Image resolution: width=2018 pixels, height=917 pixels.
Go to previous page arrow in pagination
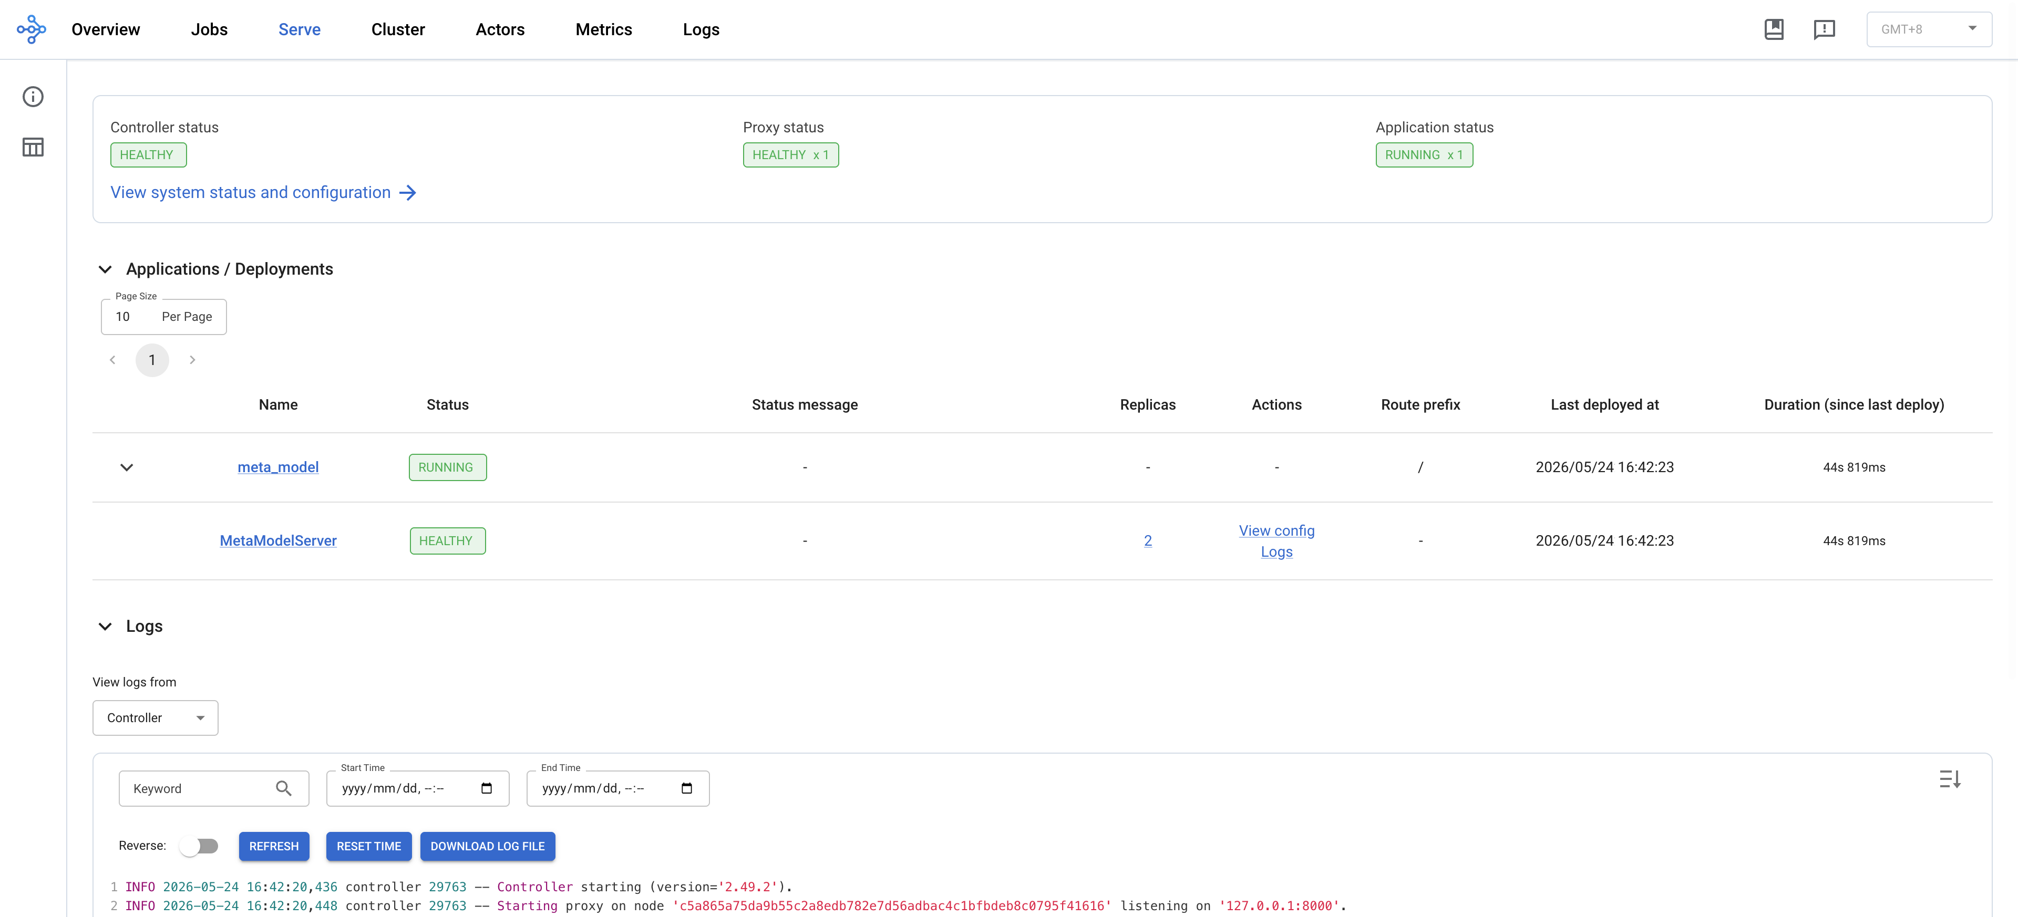(x=113, y=360)
